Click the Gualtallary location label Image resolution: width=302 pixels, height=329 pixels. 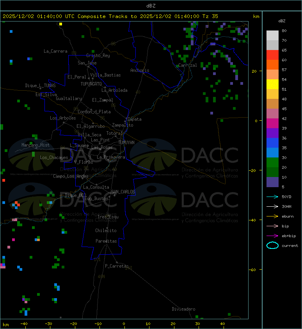click(69, 98)
